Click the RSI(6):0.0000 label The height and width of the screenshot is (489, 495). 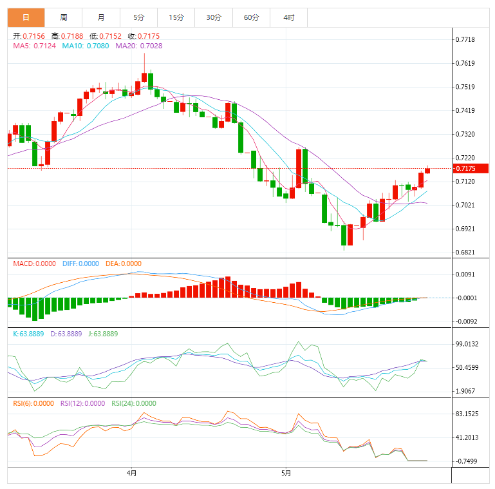(x=33, y=403)
